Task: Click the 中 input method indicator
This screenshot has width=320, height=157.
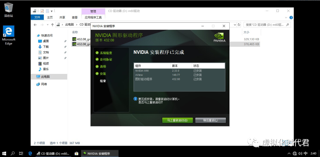Action: tap(305, 153)
